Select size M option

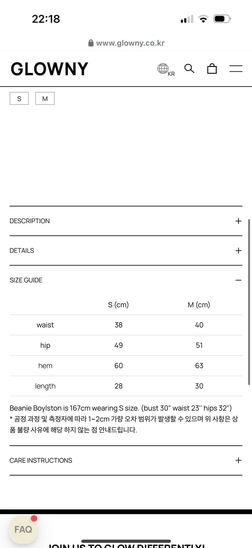[45, 99]
